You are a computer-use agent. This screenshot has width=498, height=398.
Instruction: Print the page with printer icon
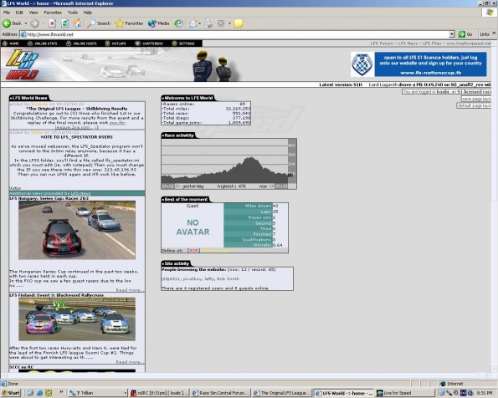[x=208, y=23]
